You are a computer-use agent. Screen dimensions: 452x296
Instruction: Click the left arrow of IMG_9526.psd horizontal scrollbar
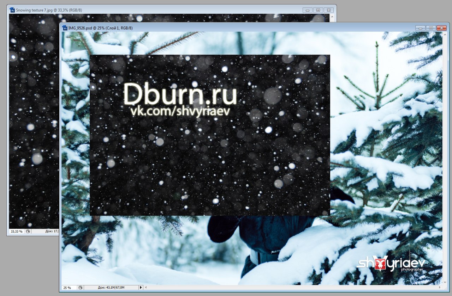(x=147, y=288)
